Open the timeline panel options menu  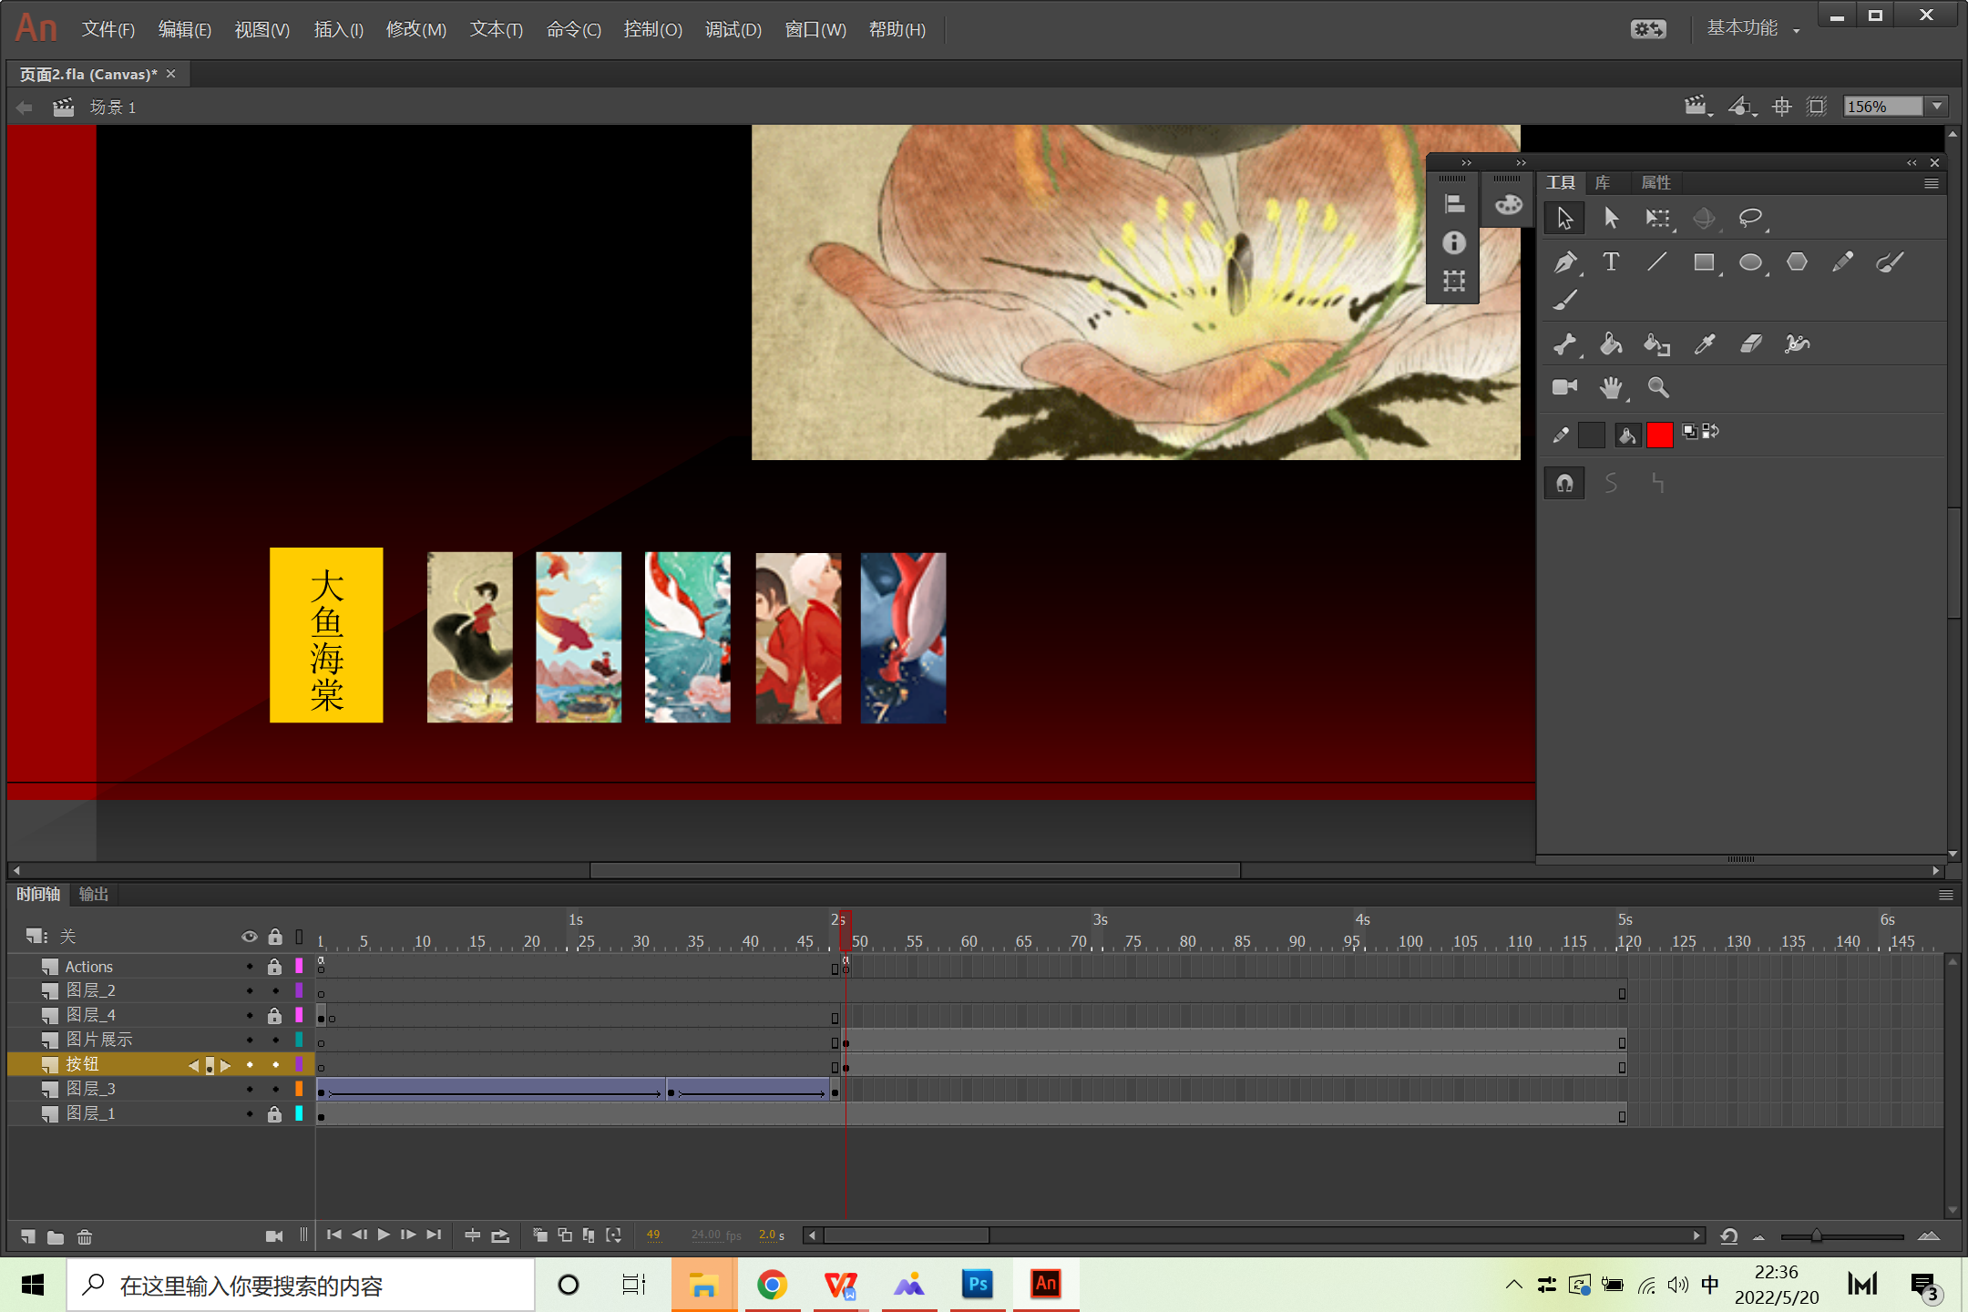tap(1945, 895)
